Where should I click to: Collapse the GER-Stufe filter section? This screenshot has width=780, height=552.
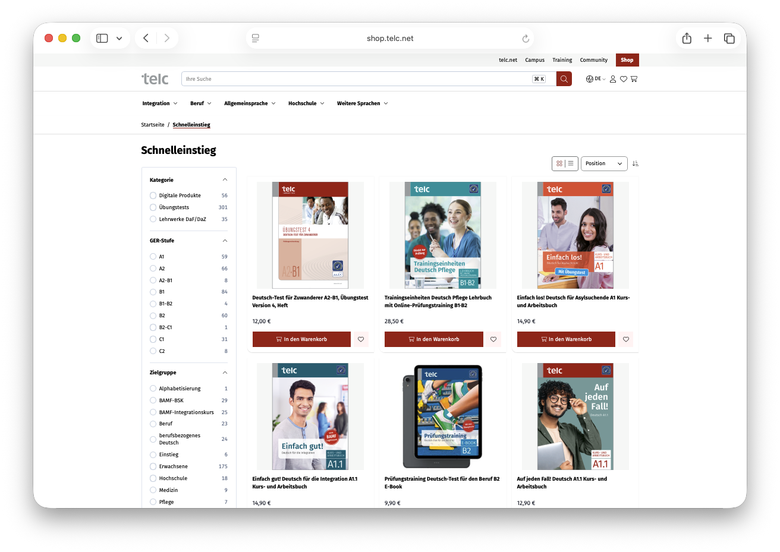225,241
